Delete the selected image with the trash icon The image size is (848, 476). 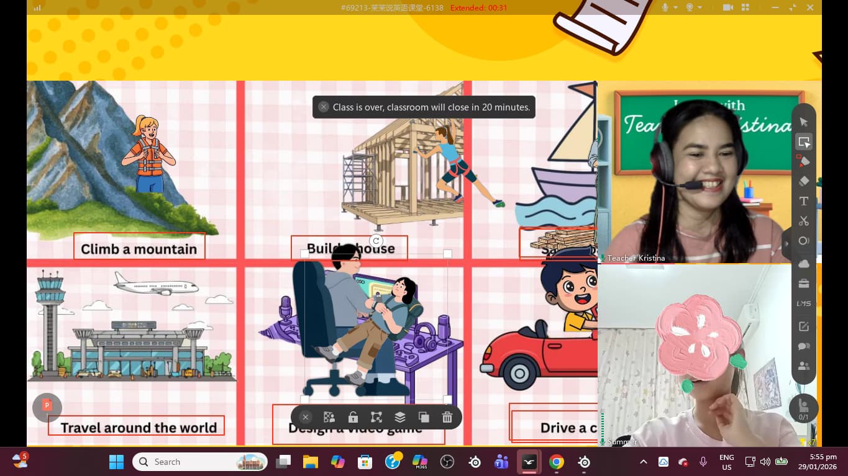pos(447,417)
